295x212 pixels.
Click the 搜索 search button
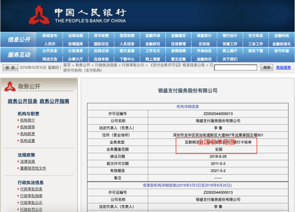267,68
